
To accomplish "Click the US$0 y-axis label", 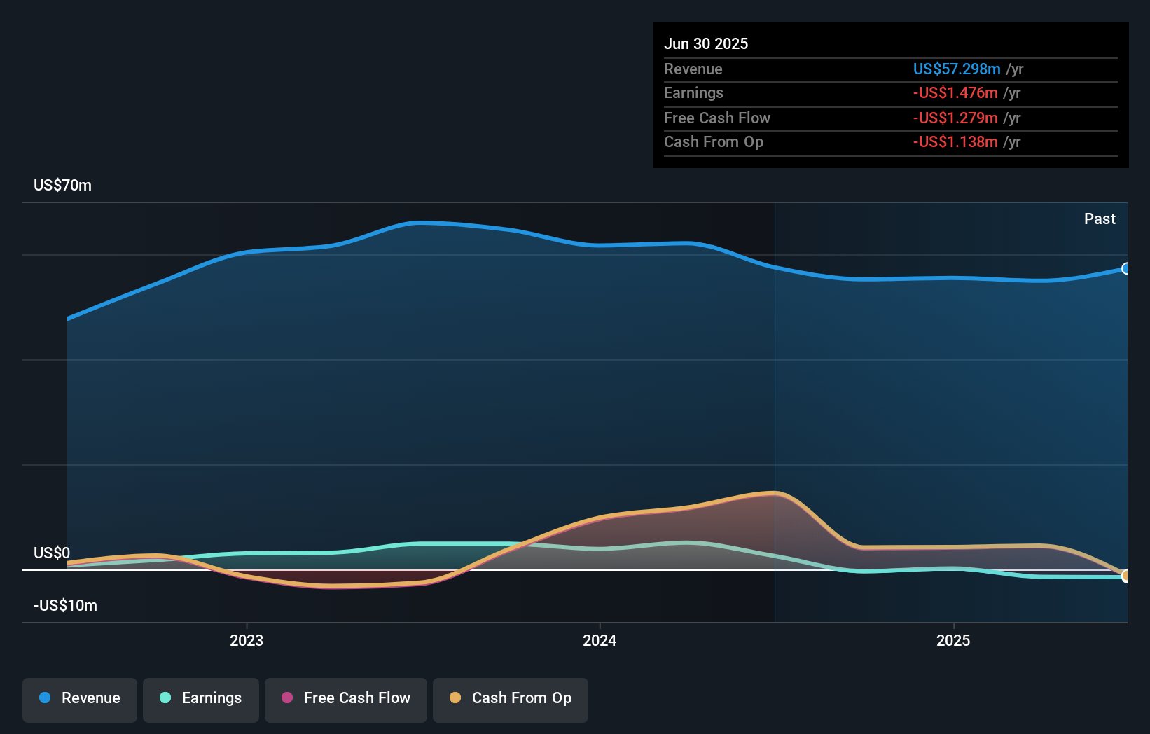I will click(52, 553).
